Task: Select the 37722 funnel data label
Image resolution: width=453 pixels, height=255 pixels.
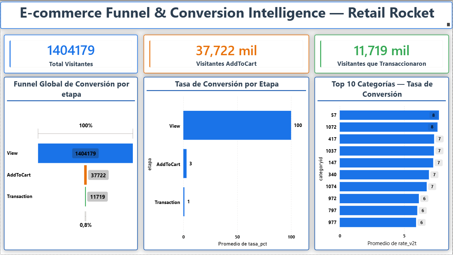Action: (x=98, y=175)
